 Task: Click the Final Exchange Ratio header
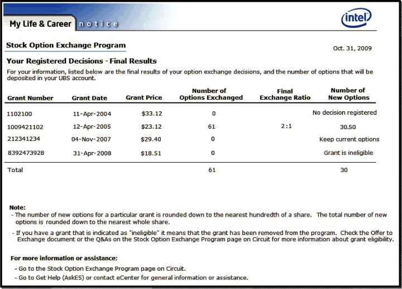(285, 94)
